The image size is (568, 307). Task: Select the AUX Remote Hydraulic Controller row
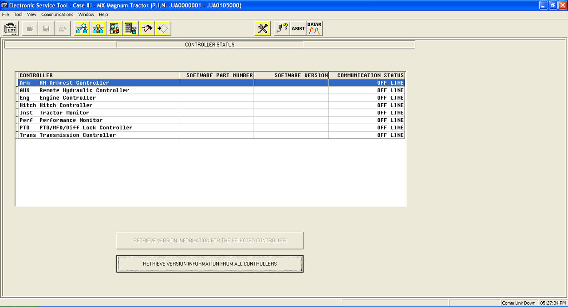211,90
